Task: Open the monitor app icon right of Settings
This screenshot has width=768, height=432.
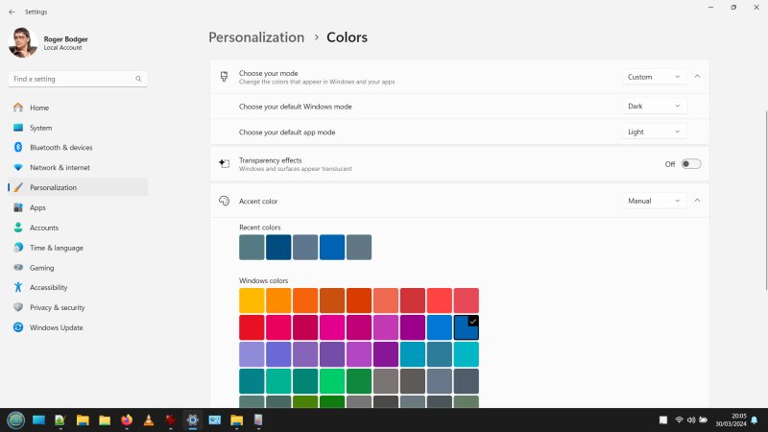Action: pyautogui.click(x=214, y=420)
